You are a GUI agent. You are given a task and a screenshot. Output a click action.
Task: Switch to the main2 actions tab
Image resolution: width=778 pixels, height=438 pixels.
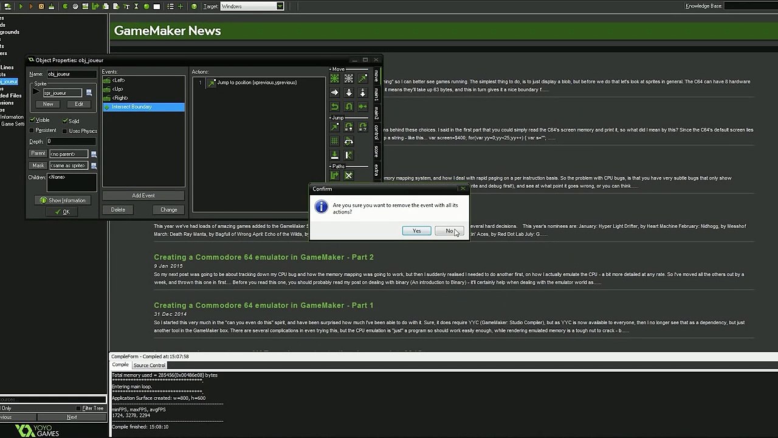pyautogui.click(x=376, y=113)
